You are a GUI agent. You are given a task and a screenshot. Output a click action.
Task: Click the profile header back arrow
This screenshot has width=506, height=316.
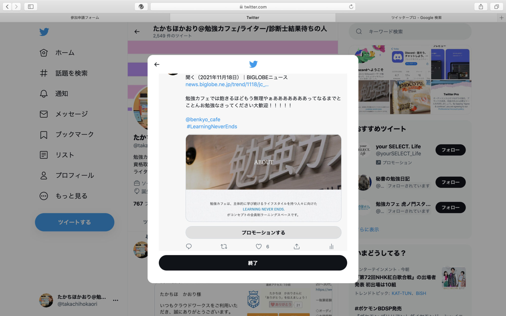(x=137, y=32)
